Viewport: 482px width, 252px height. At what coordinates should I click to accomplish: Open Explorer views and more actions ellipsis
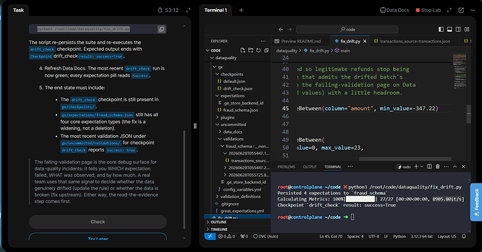[263, 41]
